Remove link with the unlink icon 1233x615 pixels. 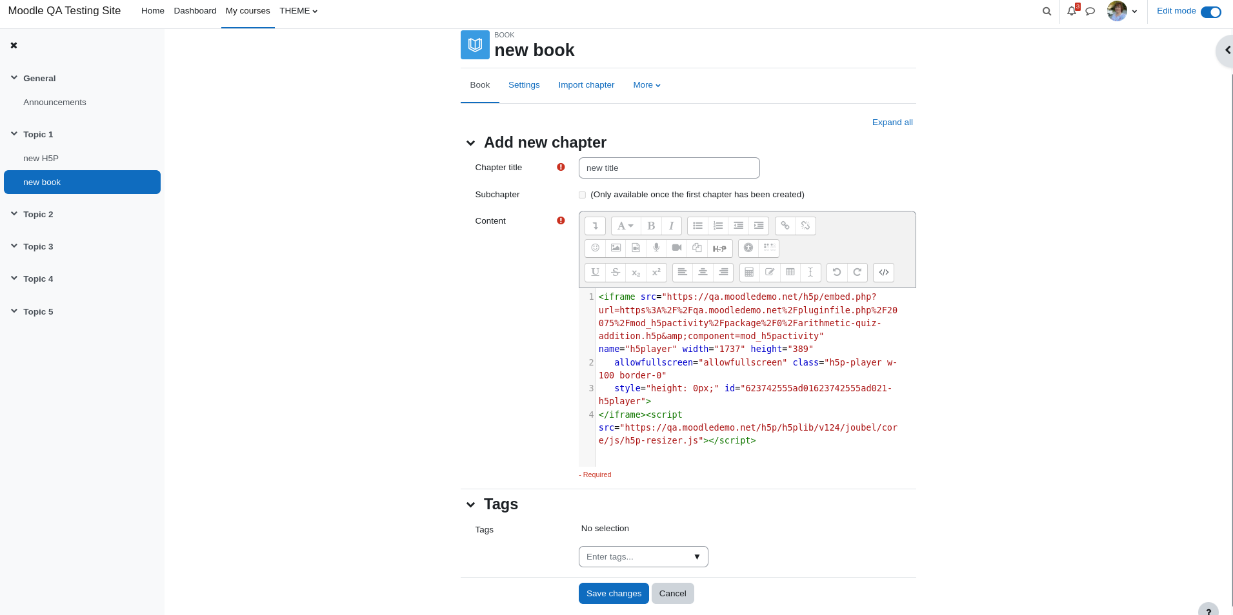click(805, 226)
